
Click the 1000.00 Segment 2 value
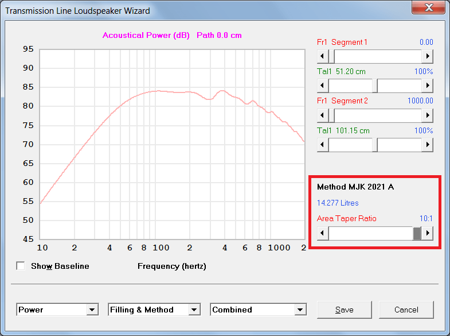[x=420, y=101]
